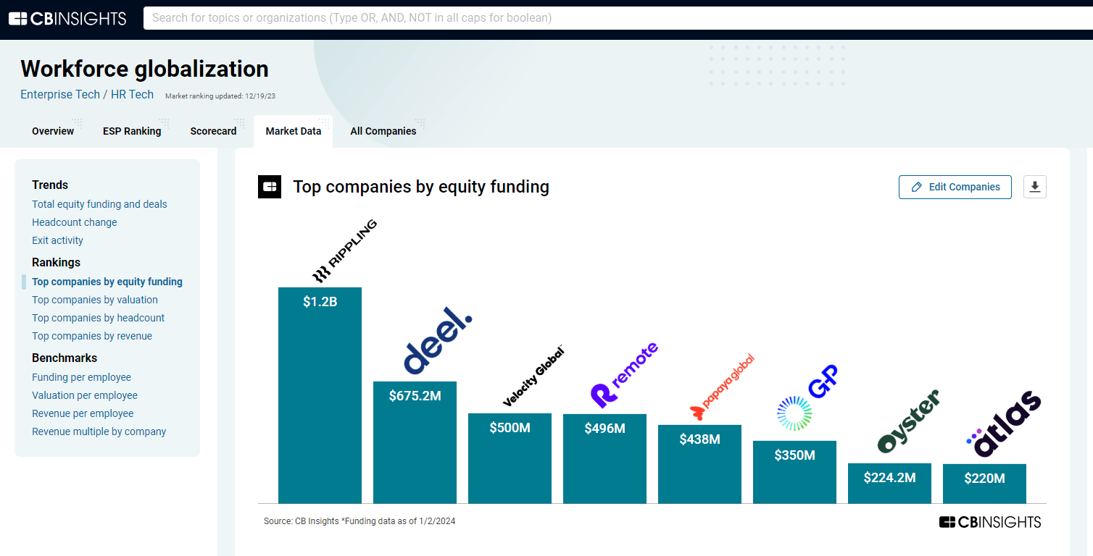Click the CB Insights logo in header

(67, 19)
